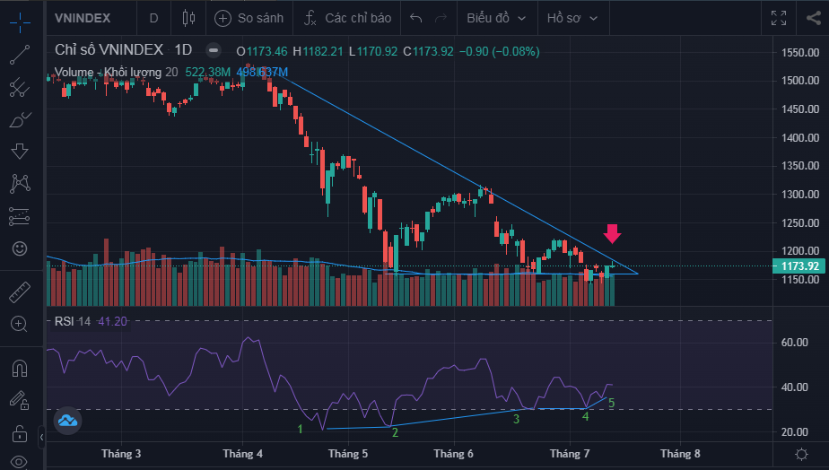The width and height of the screenshot is (829, 470).
Task: Enter fullscreen mode for the chart
Action: coord(777,18)
